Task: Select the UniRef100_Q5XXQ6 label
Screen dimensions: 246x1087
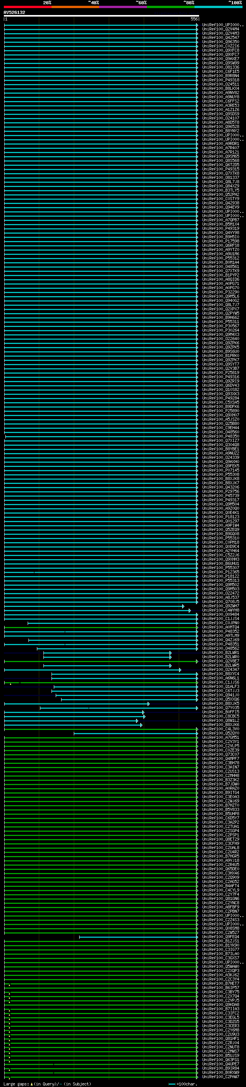Action: coord(221,699)
